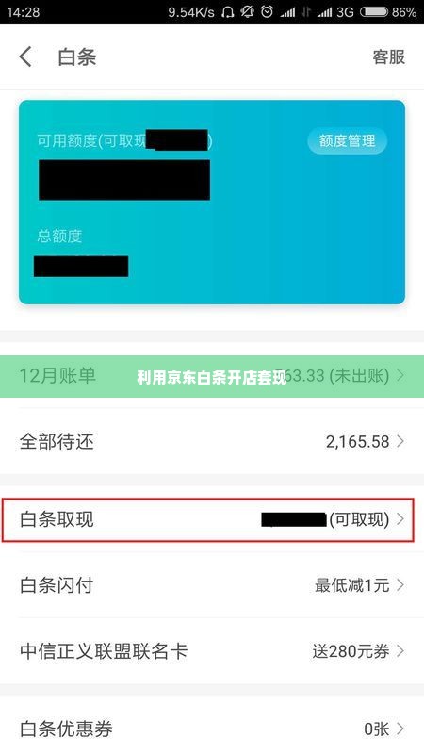The image size is (424, 754).
Task: Open the 中信正义联盟联名卡 chevron arrow
Action: pos(400,651)
